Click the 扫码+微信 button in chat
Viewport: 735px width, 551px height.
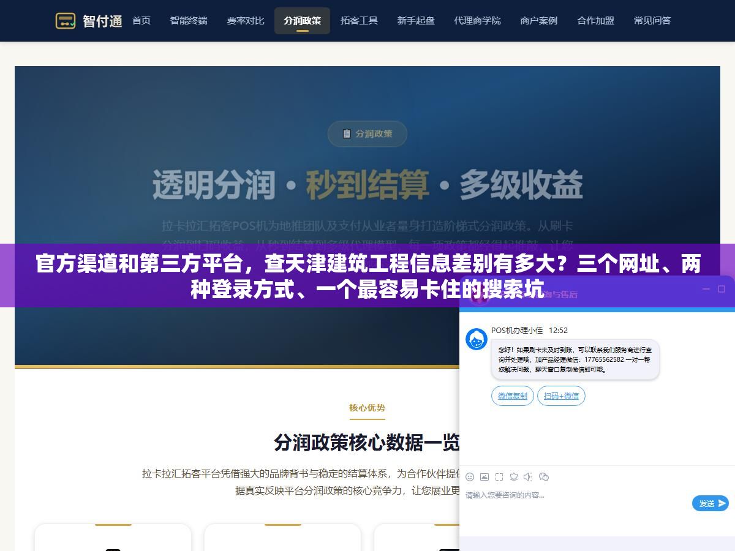(x=561, y=396)
